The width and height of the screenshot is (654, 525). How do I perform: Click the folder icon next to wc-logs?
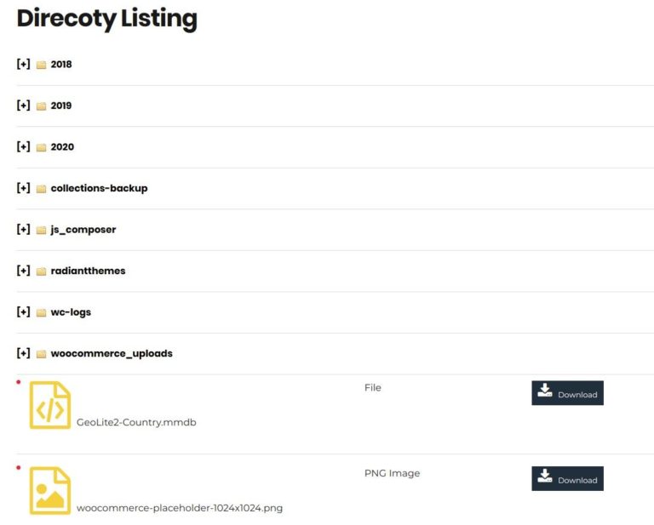(41, 312)
